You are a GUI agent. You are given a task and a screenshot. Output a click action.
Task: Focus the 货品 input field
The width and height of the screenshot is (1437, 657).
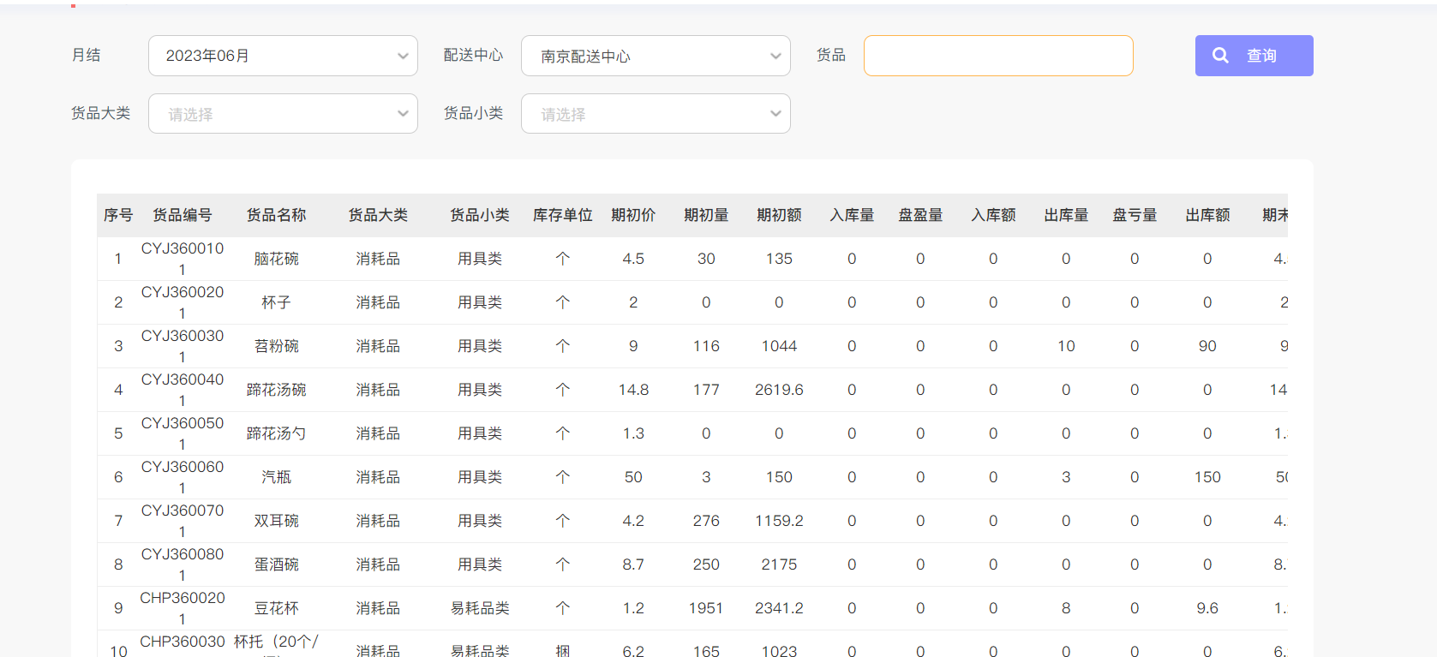(x=998, y=56)
